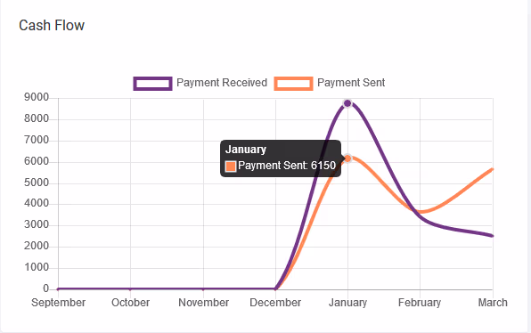Click the January axis label
Viewport: 531px width, 333px height.
347,302
